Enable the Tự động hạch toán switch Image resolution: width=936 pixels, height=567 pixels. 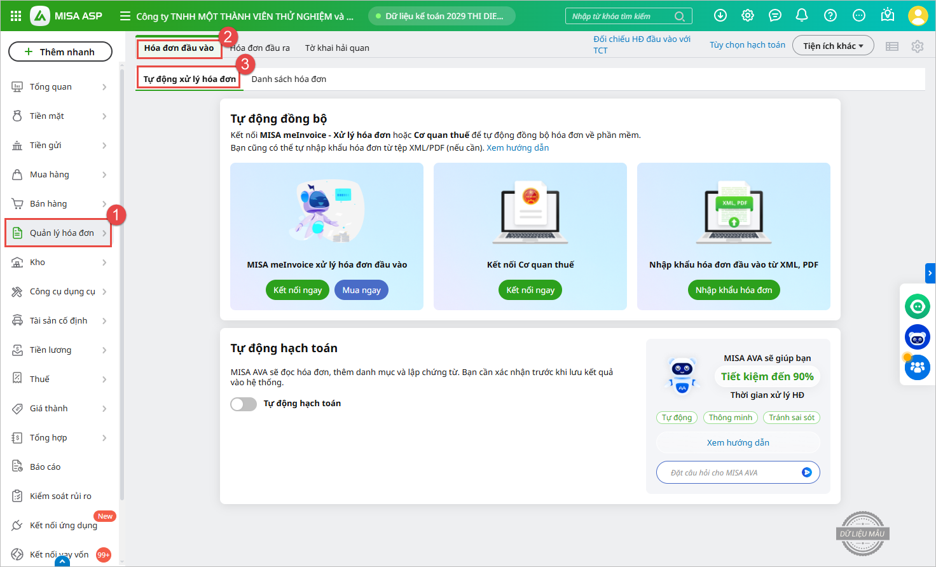[244, 404]
